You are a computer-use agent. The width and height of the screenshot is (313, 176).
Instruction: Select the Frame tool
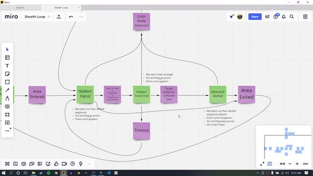[x=7, y=114]
